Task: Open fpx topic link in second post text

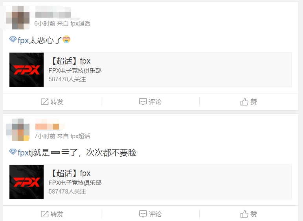Action: 23,153
